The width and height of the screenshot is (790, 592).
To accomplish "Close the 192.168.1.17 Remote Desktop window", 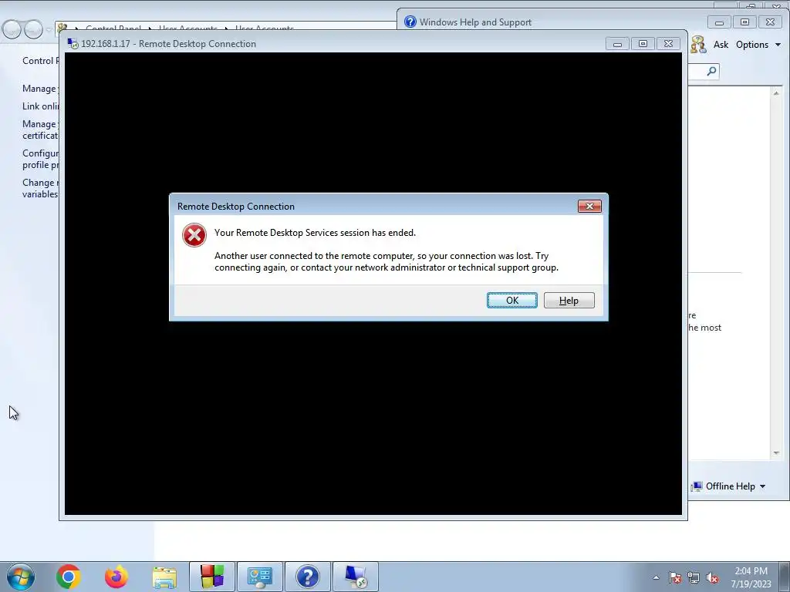I will [669, 44].
